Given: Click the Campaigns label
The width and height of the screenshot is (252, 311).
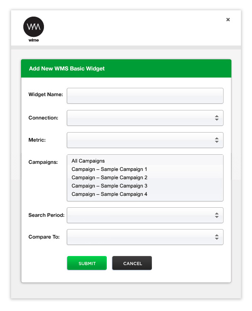Looking at the screenshot, I should point(43,162).
